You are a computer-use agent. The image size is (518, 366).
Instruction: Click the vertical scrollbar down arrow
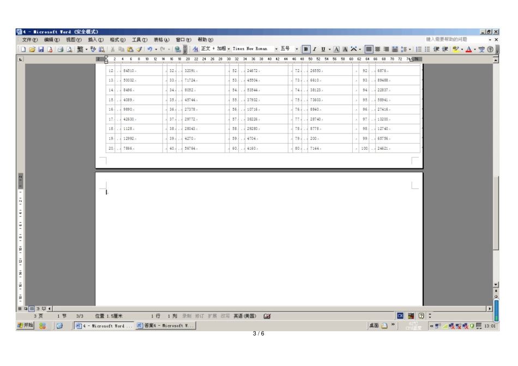tap(496, 284)
